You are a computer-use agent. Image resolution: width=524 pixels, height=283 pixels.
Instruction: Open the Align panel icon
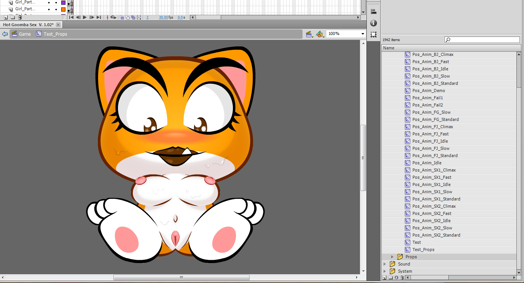(374, 12)
